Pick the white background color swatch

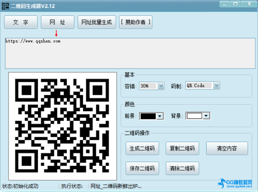tap(195, 116)
